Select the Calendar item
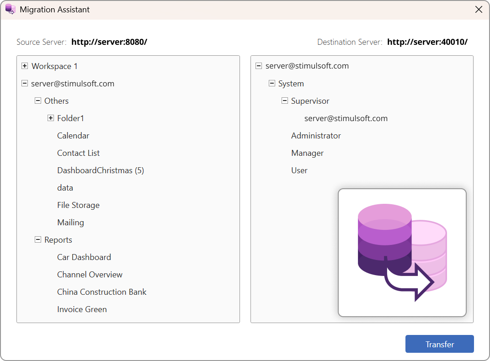Screen dimensions: 490x361 pos(73,136)
